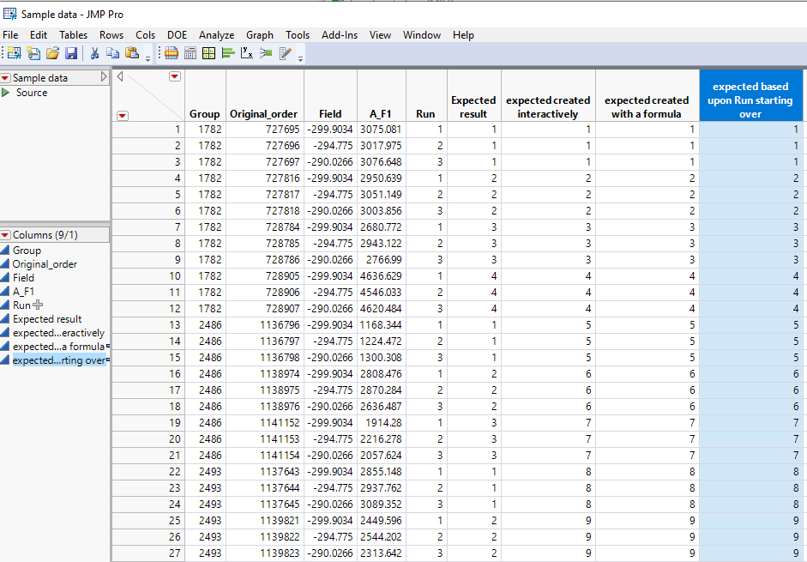The image size is (807, 562).
Task: Click the modeling type icon beside Group
Action: click(x=5, y=251)
